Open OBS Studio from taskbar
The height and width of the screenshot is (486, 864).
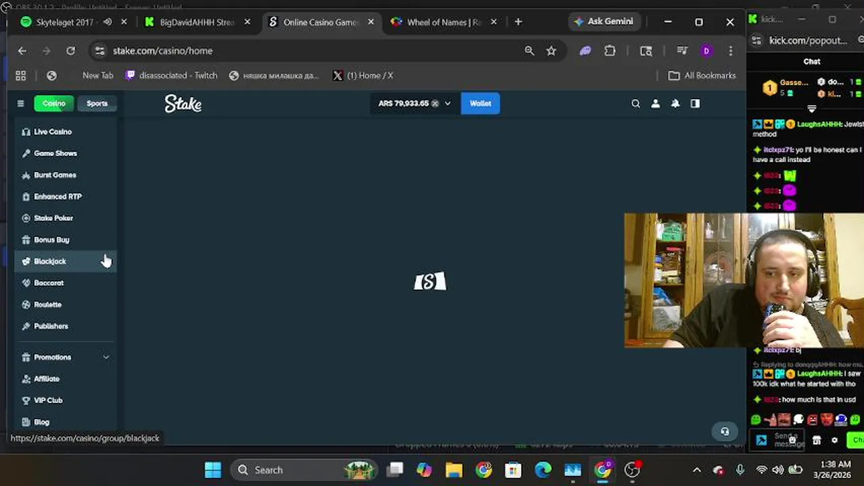pos(632,470)
